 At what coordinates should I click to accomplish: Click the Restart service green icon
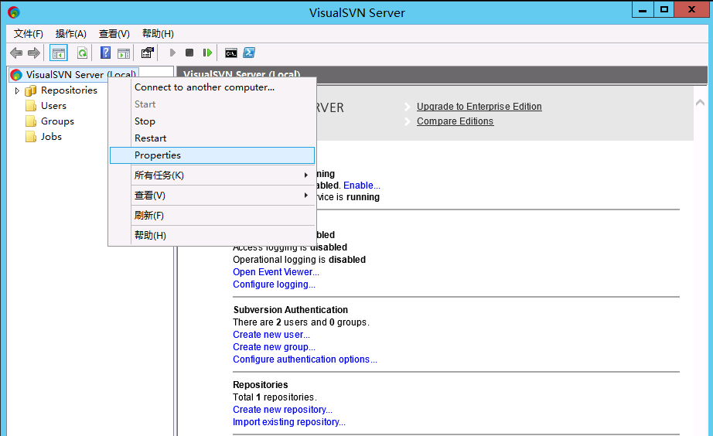pyautogui.click(x=207, y=53)
